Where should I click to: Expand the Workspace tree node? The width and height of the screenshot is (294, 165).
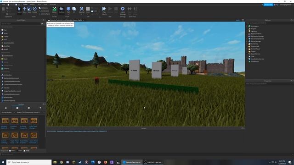(247, 26)
